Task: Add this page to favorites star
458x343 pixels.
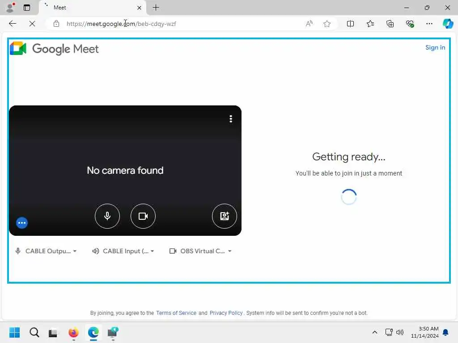Action: (327, 24)
